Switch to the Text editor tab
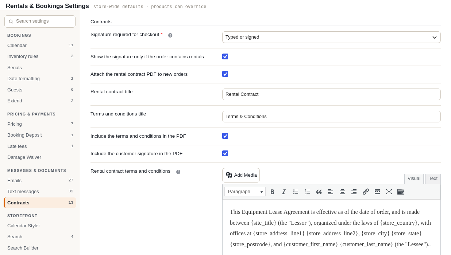 pos(433,178)
